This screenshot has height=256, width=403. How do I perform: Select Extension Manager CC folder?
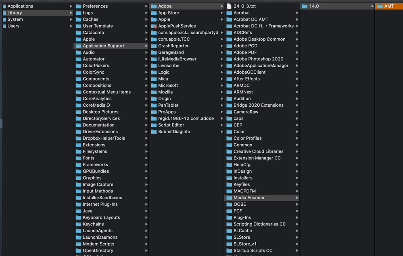click(x=262, y=158)
